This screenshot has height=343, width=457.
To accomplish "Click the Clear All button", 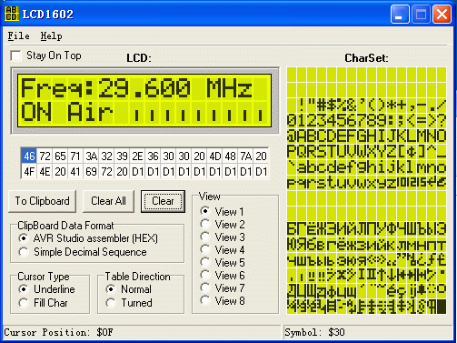I will click(x=108, y=201).
